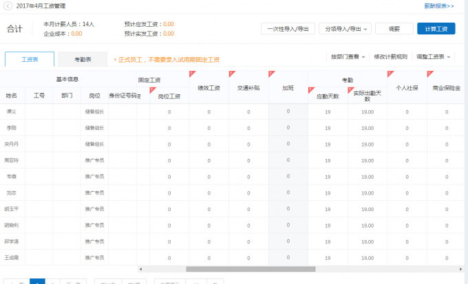
Task: Click the red marker on 加班 header
Action: (271, 73)
